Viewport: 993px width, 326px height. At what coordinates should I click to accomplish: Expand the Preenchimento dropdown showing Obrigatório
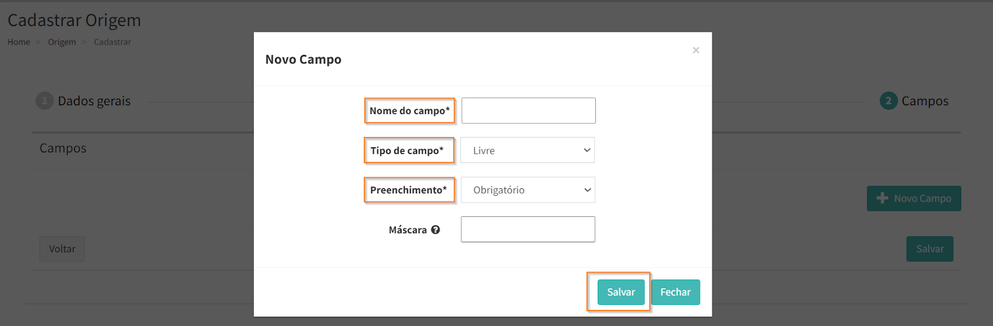(x=528, y=190)
